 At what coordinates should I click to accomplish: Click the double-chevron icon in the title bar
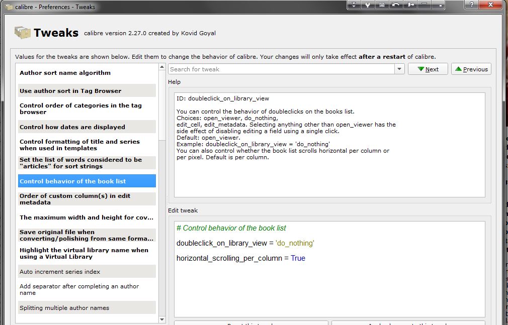coord(354,5)
